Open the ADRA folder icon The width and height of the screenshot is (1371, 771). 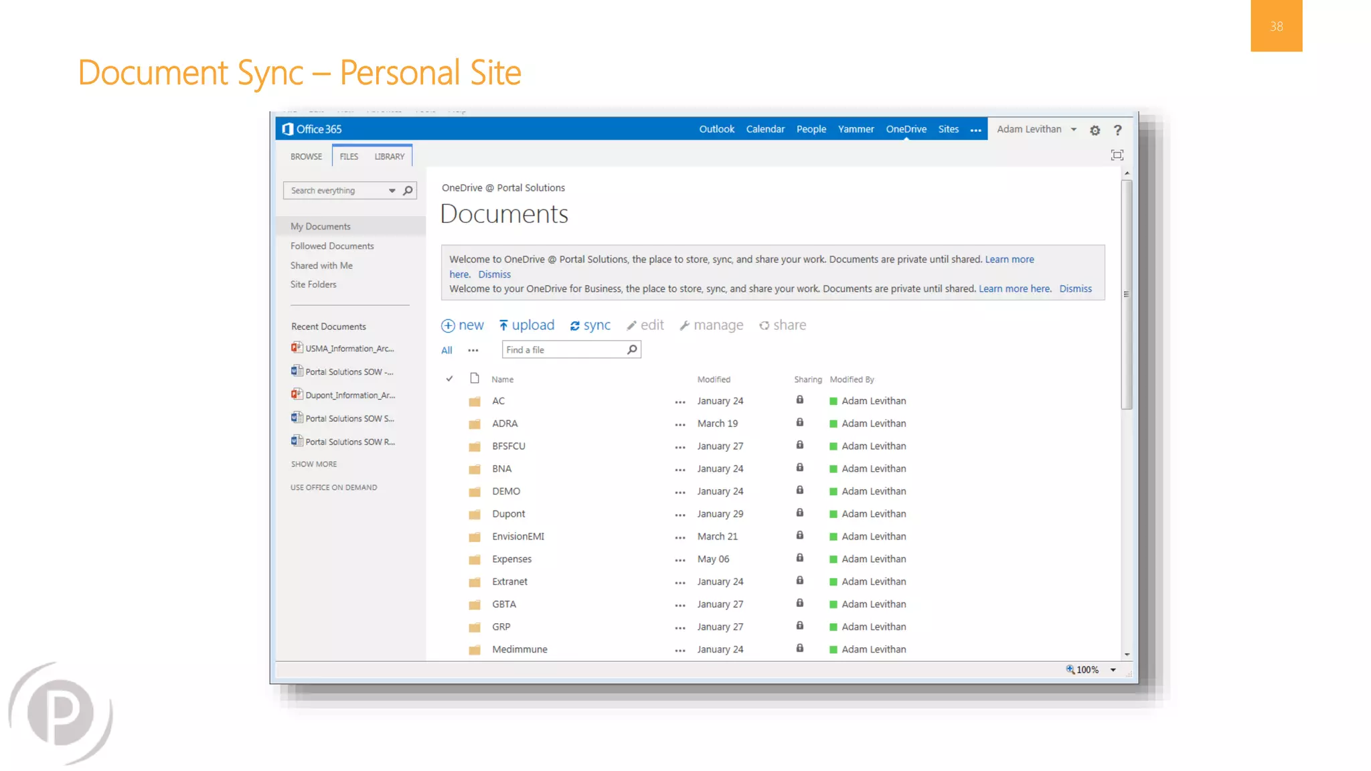475,424
